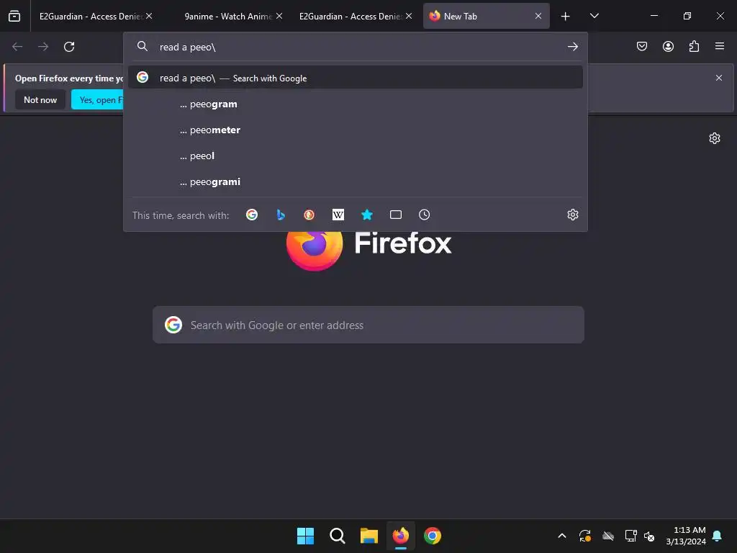This screenshot has height=553, width=737.
Task: Open File Explorer from the taskbar
Action: pos(369,536)
